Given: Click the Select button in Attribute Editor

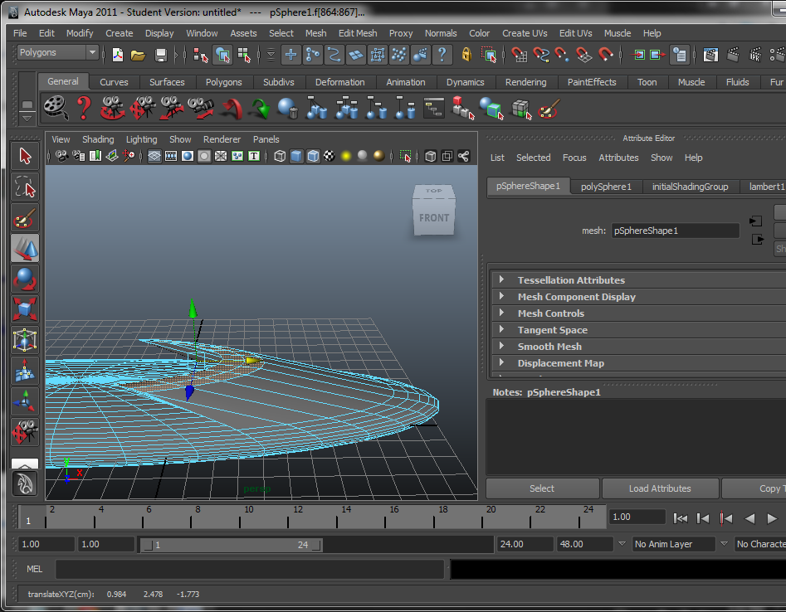Looking at the screenshot, I should [542, 488].
